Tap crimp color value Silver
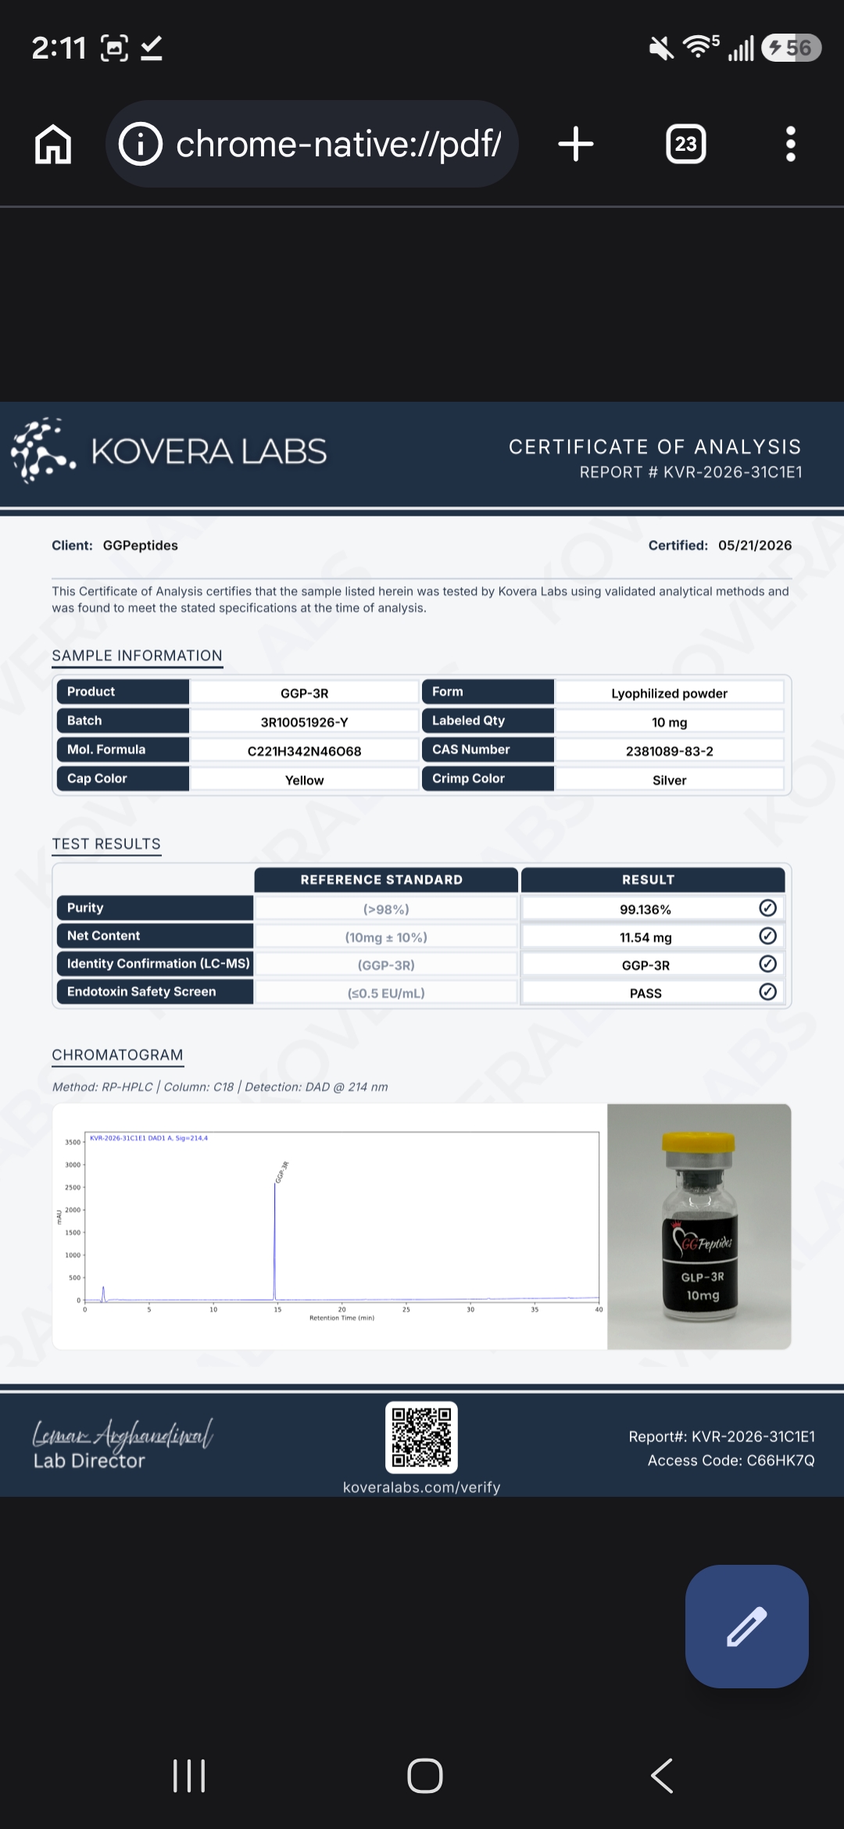Viewport: 844px width, 1829px height. pos(670,780)
